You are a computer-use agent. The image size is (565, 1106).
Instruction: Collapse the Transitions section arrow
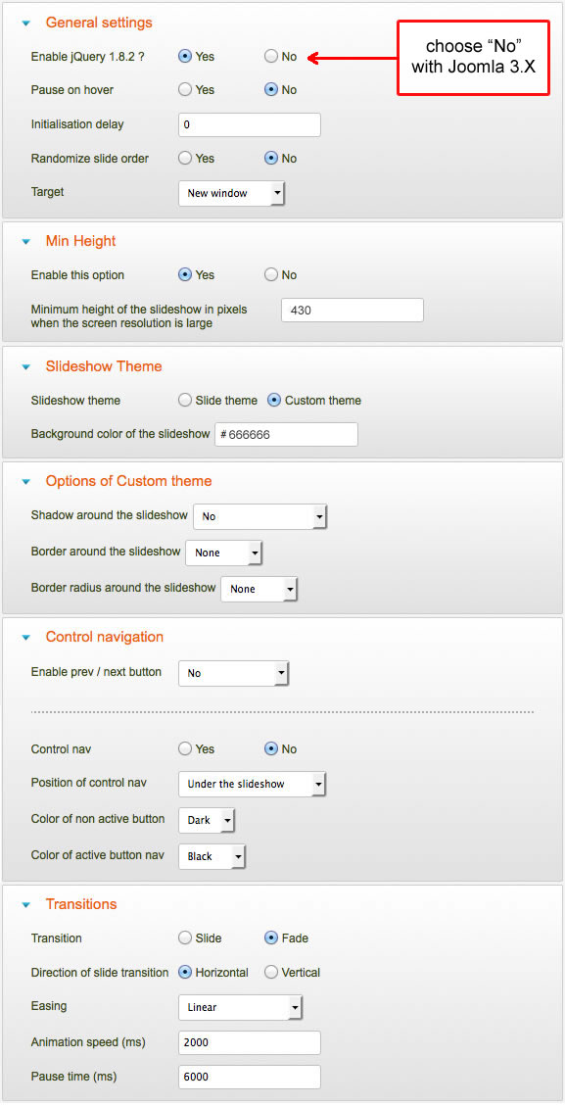click(26, 905)
